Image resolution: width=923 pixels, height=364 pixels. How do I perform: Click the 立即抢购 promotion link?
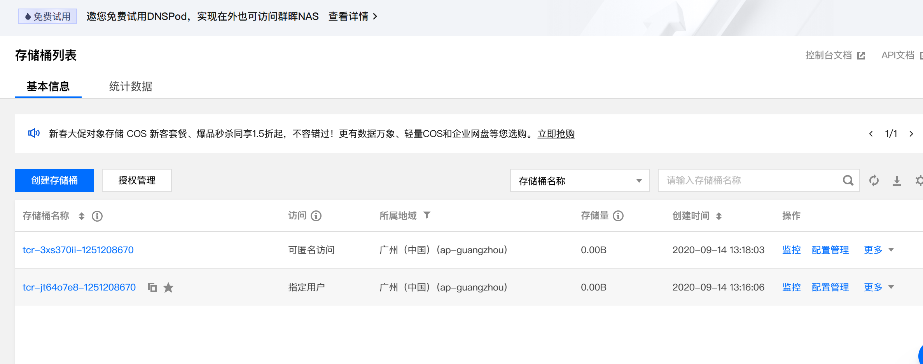(556, 134)
